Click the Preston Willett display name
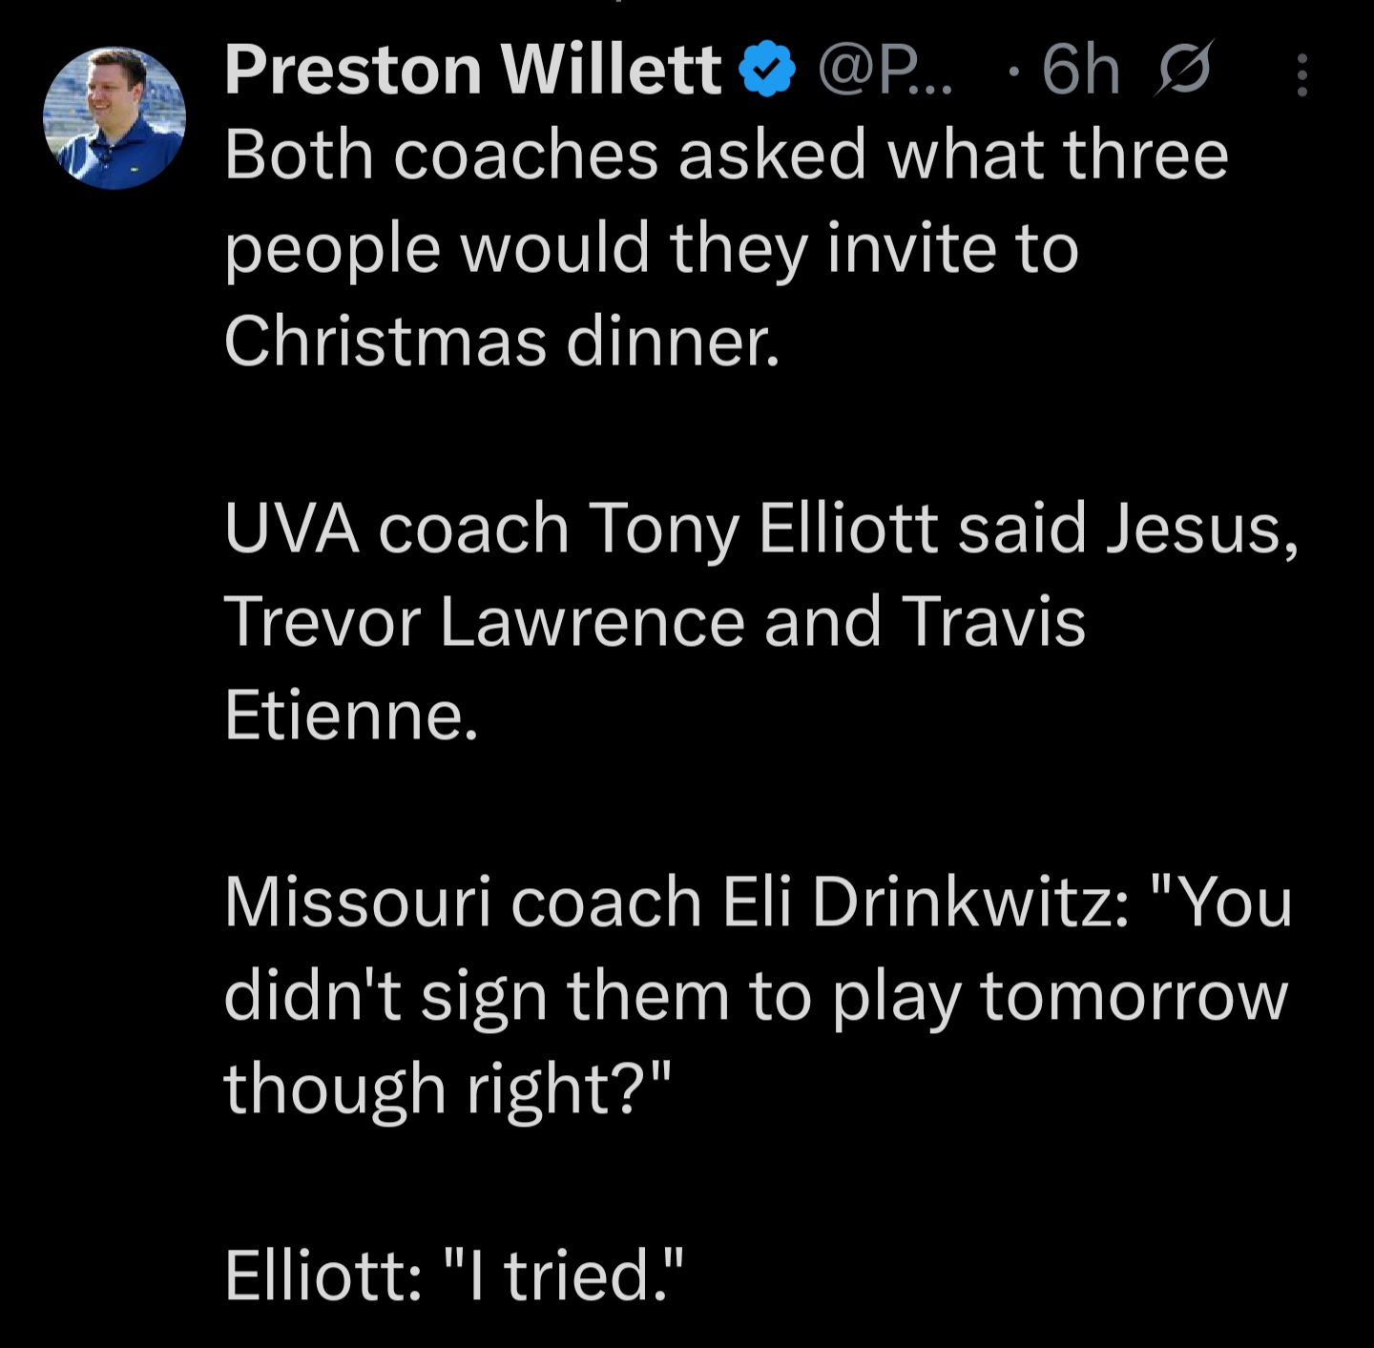Image resolution: width=1374 pixels, height=1348 pixels. (x=472, y=71)
